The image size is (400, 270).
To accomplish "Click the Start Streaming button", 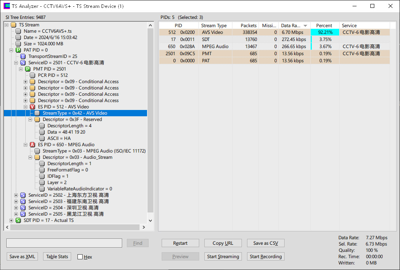I will (223, 257).
